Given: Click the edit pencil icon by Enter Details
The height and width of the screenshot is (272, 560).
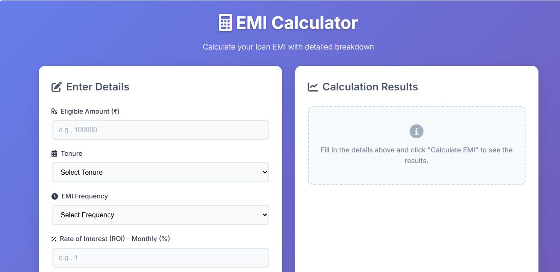Looking at the screenshot, I should pyautogui.click(x=56, y=87).
